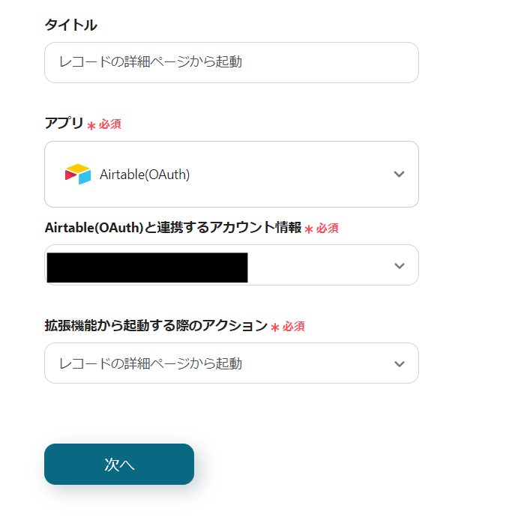Open the account info dropdown chevron
530x526 pixels.
click(399, 265)
